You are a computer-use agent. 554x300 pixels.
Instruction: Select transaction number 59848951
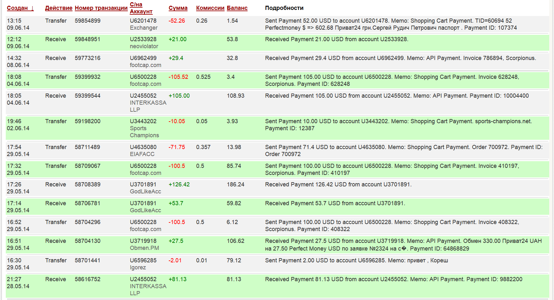click(x=88, y=39)
